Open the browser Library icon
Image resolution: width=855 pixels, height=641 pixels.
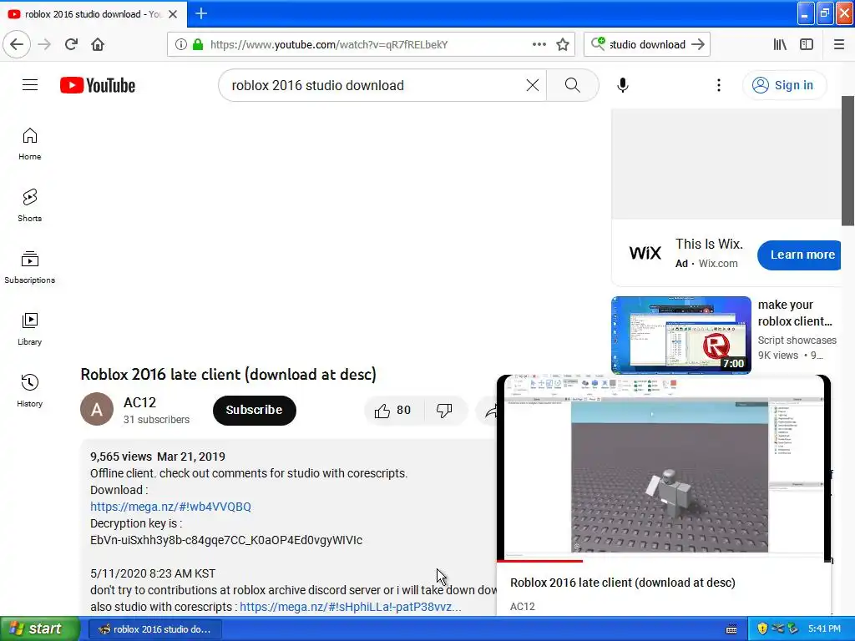(780, 44)
